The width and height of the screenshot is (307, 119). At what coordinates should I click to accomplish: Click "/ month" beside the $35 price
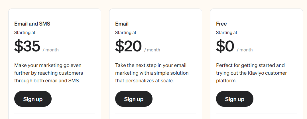51,50
